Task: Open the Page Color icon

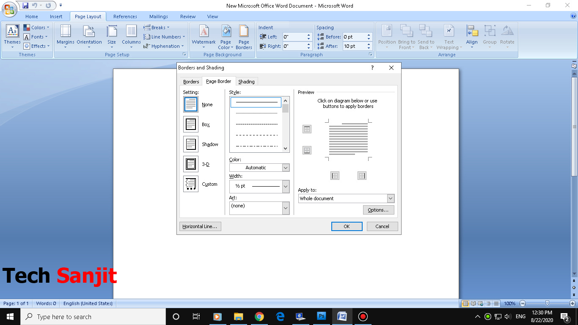Action: tap(226, 31)
